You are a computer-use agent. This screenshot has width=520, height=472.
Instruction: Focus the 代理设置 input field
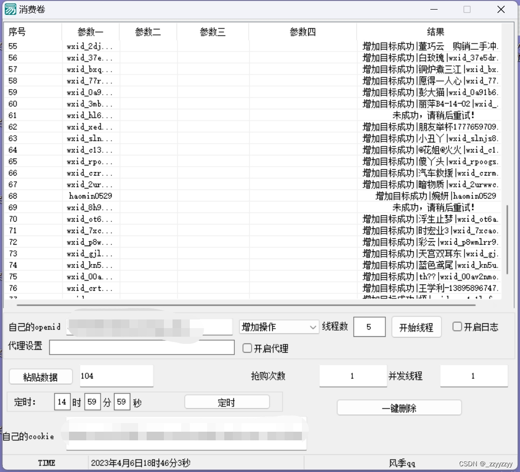point(142,347)
